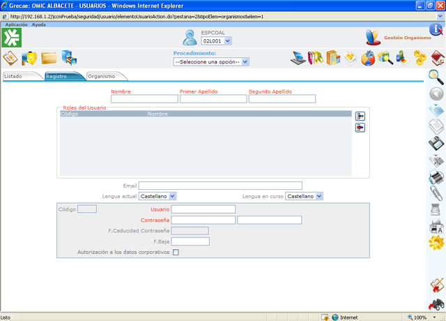Click into the Email input field
Viewport: 446px width, 321px height.
coord(220,186)
